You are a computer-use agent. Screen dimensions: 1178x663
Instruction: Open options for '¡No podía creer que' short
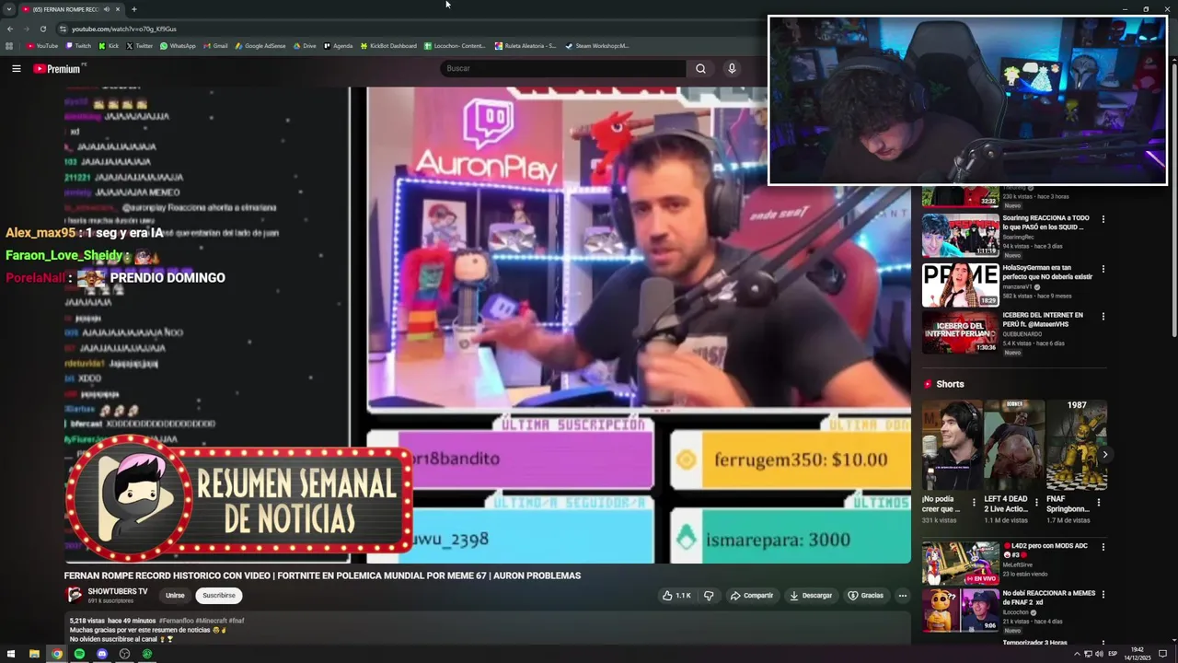coord(976,503)
